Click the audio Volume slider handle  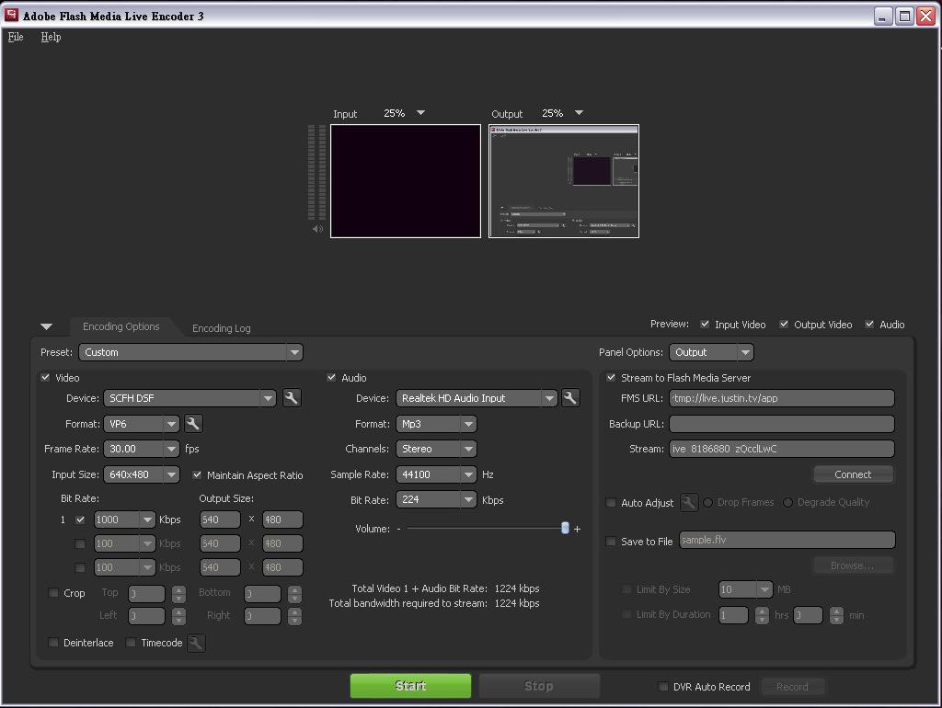tap(565, 528)
